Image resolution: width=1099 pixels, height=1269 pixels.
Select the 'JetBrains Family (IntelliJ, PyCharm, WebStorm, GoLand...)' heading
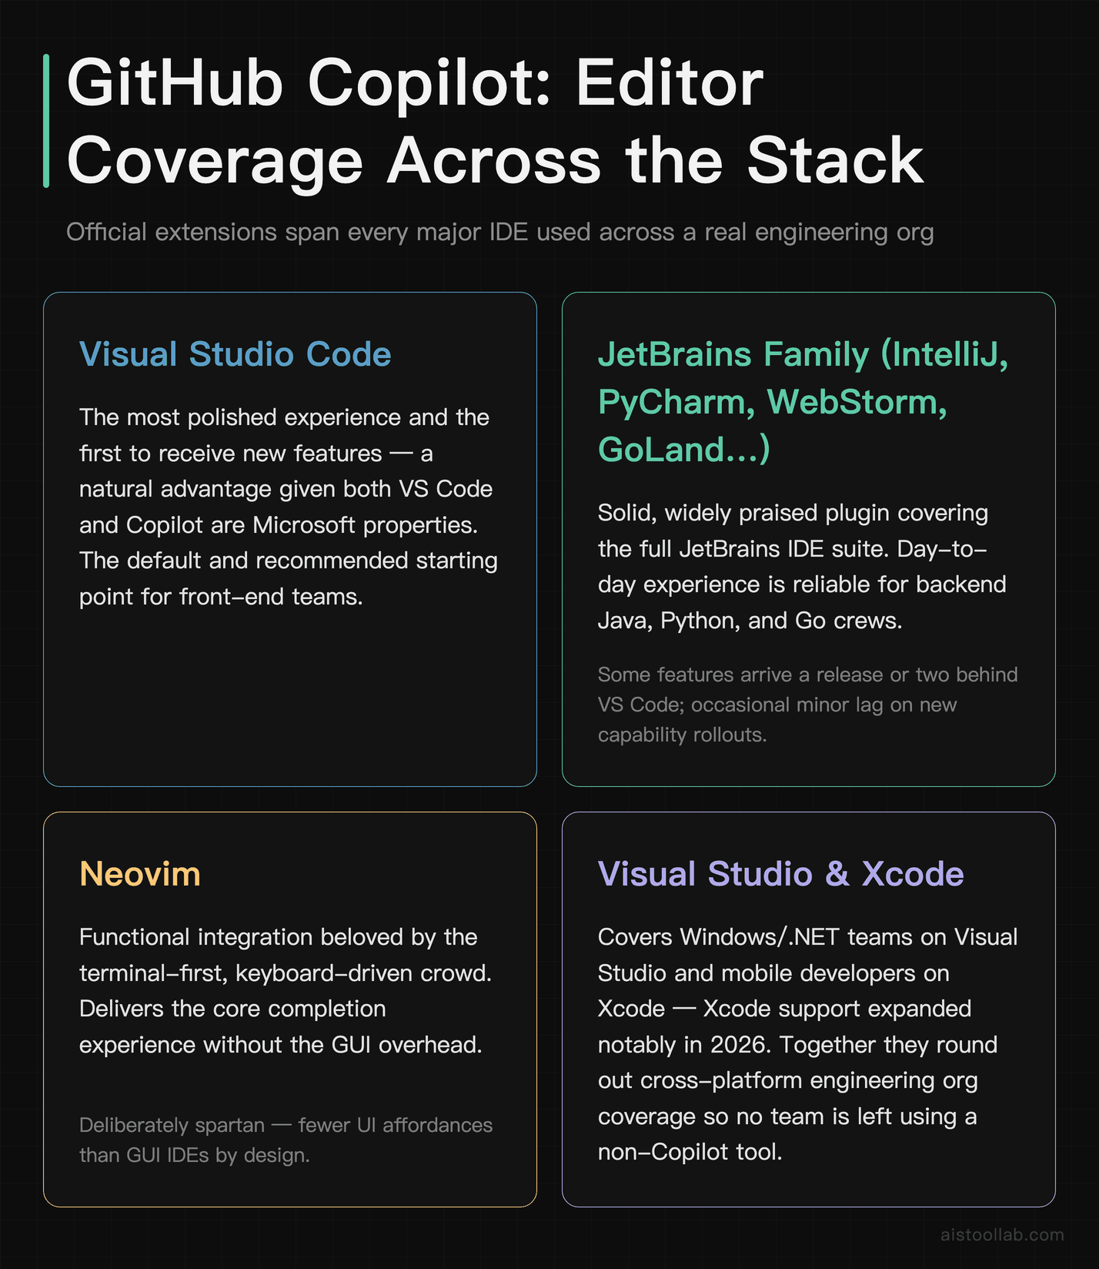[x=803, y=402]
